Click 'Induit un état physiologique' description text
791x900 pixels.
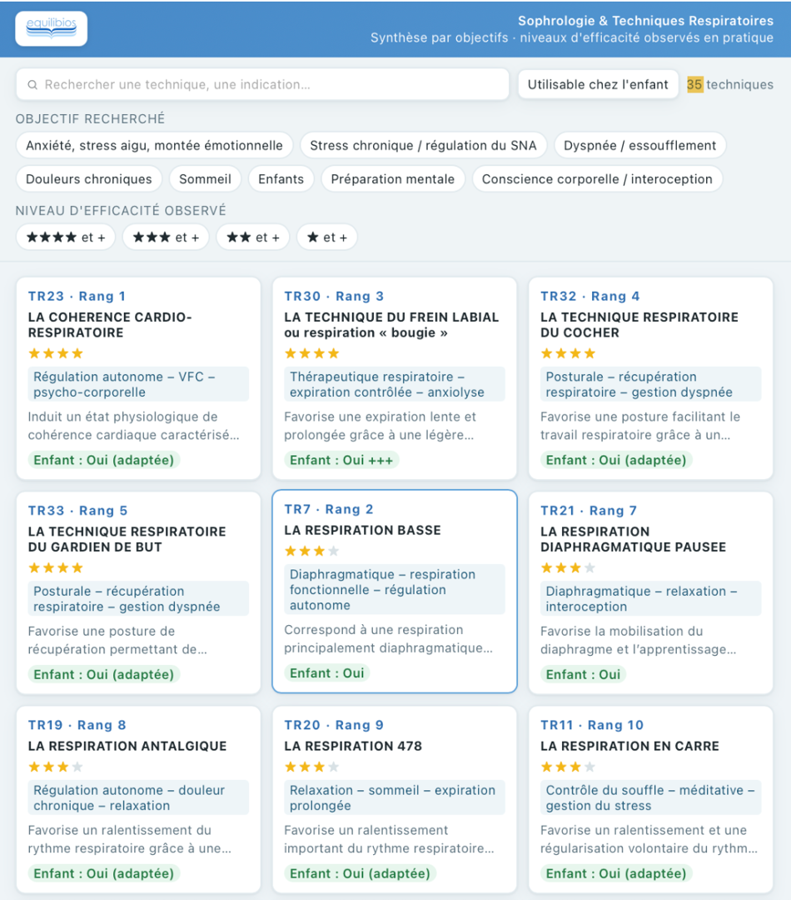tap(134, 426)
